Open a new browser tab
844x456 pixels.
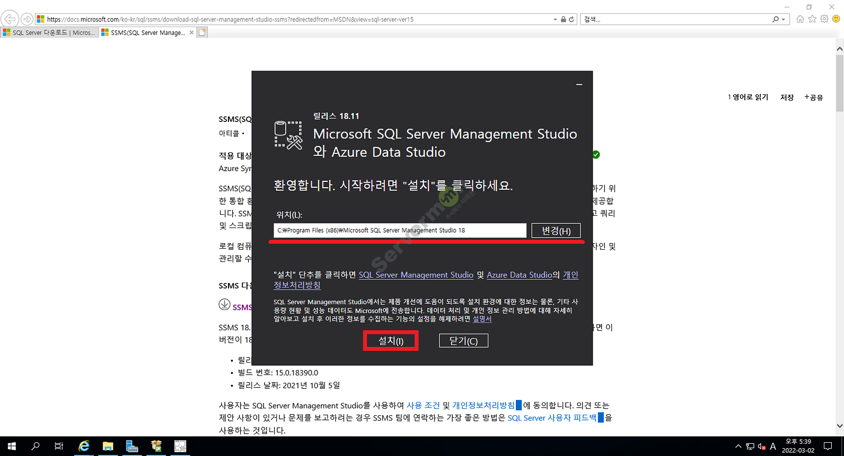click(x=202, y=32)
